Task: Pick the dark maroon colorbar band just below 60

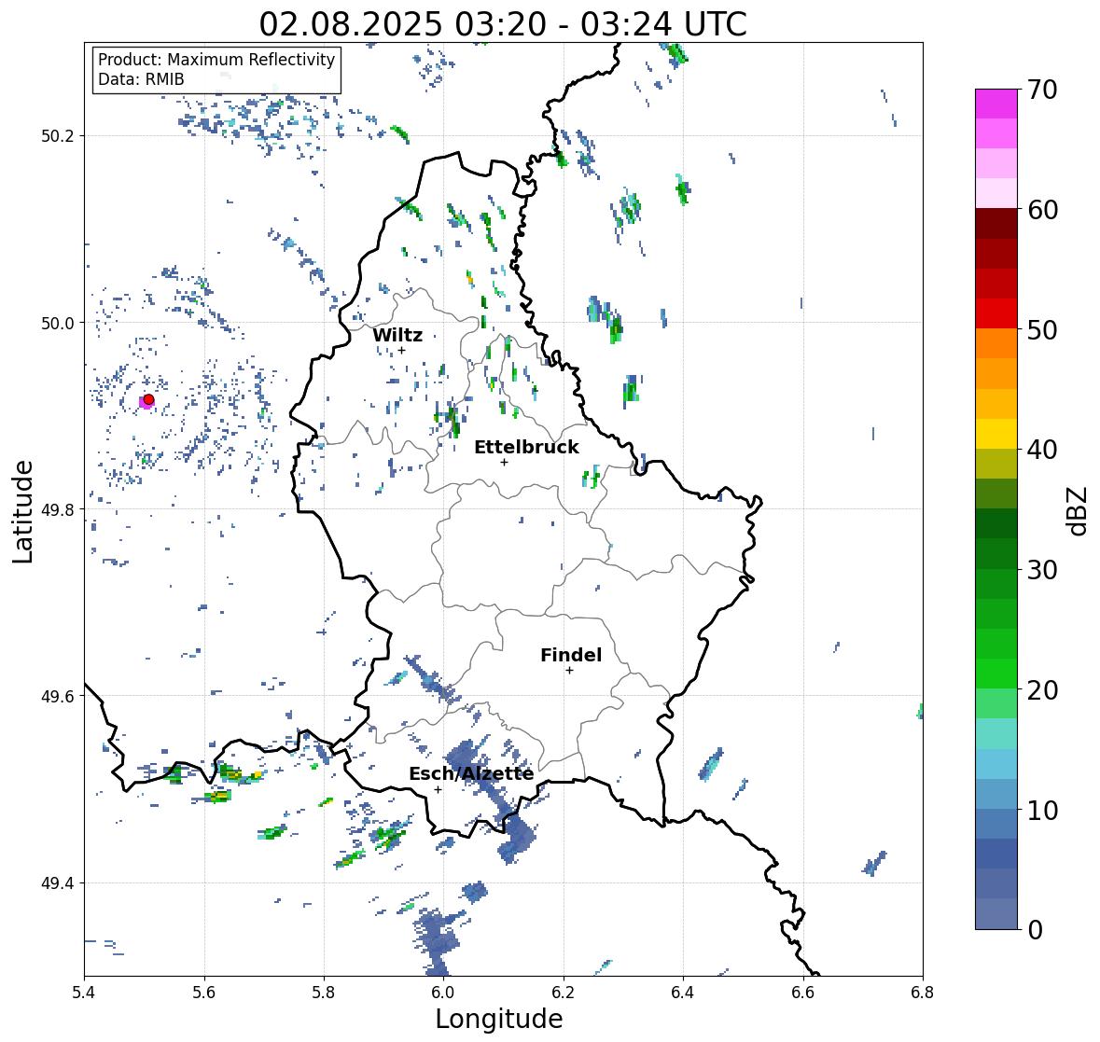Action: pyautogui.click(x=996, y=224)
